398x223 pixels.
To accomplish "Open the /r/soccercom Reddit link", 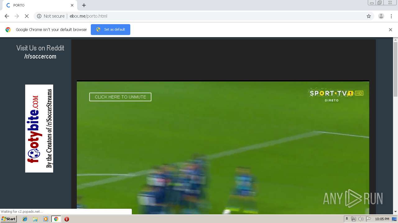I will pos(40,56).
